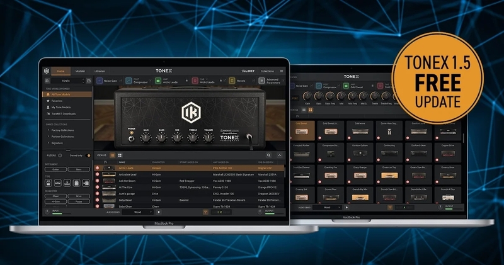The width and height of the screenshot is (504, 265).
Task: Click the TONEX preset stepper arrows
Action: click(84, 81)
